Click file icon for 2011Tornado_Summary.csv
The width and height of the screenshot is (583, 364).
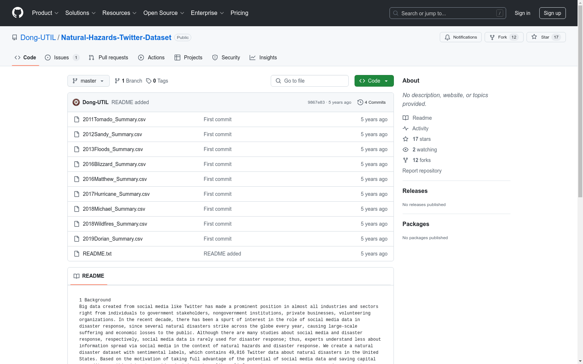(x=77, y=119)
